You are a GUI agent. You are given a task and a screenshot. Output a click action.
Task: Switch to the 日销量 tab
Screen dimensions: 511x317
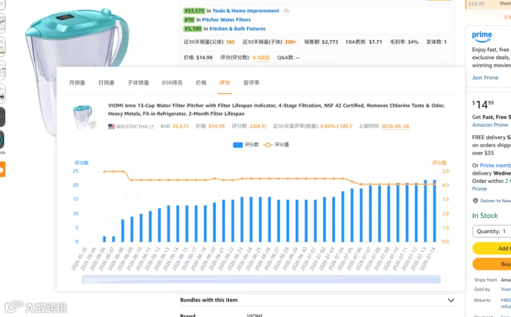[x=106, y=83]
